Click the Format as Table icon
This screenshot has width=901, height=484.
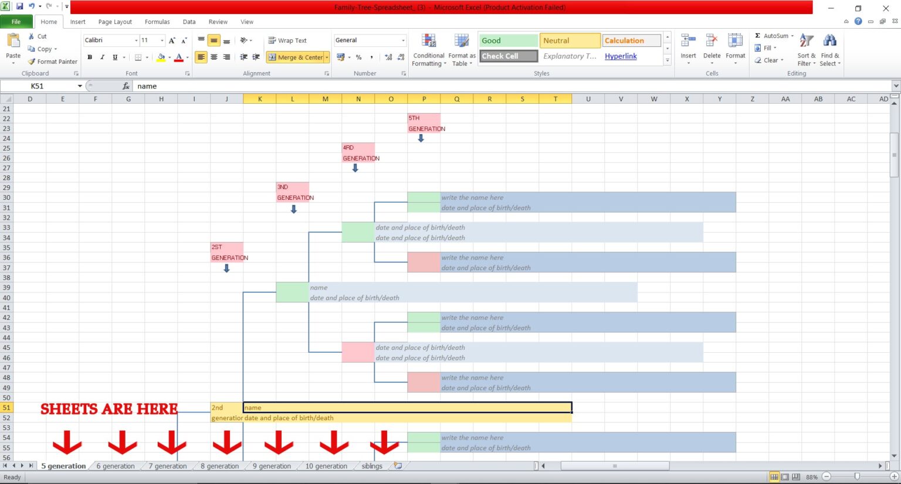coord(462,42)
